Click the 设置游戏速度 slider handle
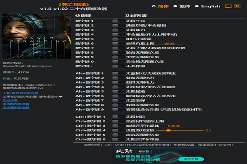The height and width of the screenshot is (164, 247). tap(157, 130)
